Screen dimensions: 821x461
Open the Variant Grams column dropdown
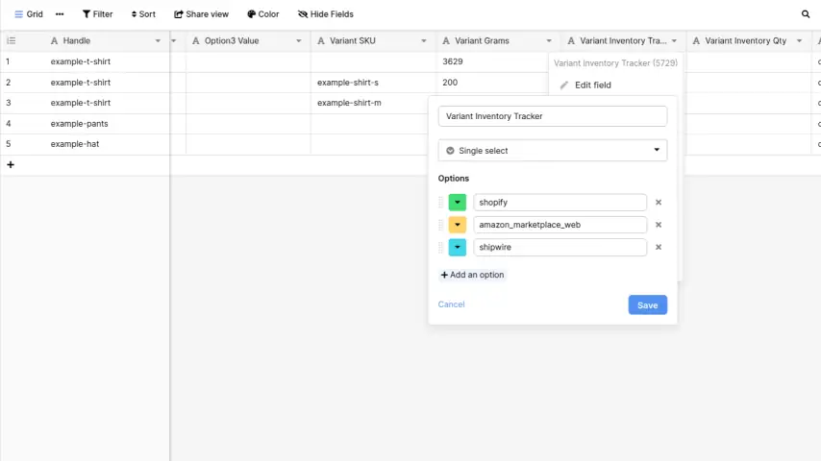coord(549,41)
